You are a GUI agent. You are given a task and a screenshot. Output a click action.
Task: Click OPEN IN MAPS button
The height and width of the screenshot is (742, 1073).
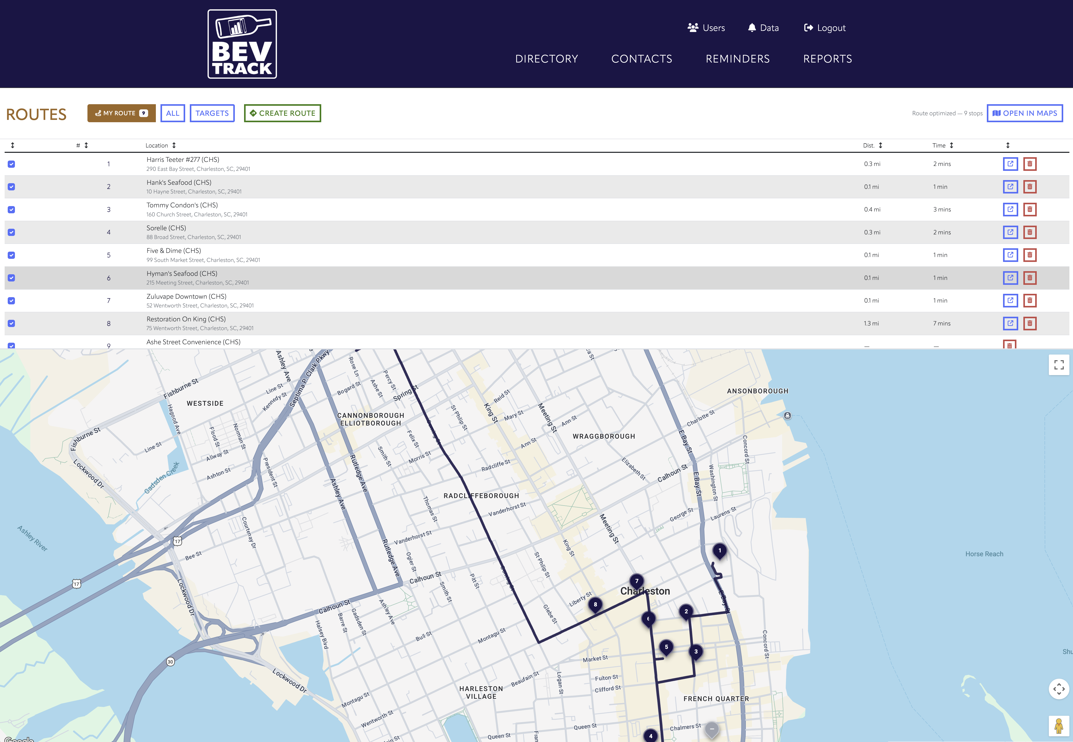[1025, 113]
